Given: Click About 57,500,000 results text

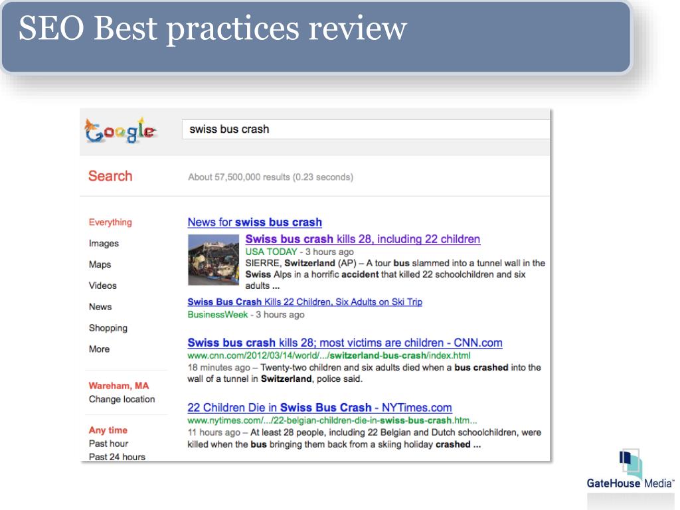Looking at the screenshot, I should click(x=271, y=177).
